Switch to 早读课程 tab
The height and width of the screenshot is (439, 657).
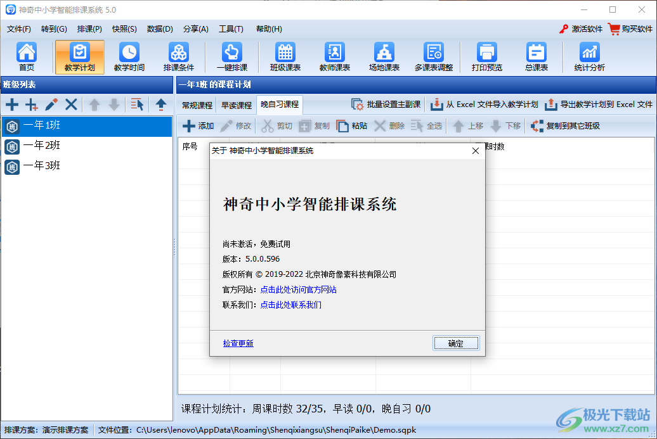coord(237,105)
